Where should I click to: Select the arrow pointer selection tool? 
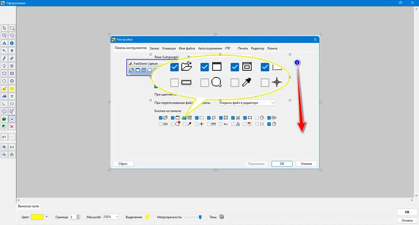[4, 28]
